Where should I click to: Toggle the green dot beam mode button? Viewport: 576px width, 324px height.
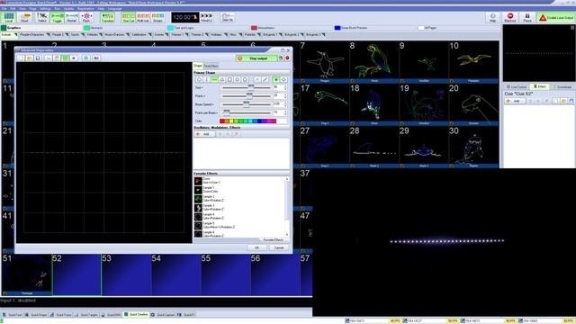click(276, 80)
